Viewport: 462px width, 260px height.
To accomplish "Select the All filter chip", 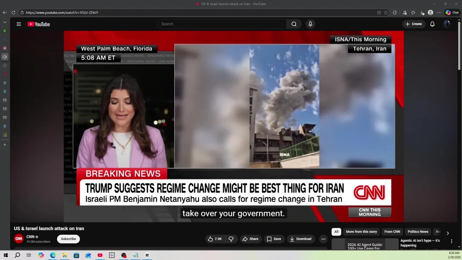I will click(x=336, y=232).
